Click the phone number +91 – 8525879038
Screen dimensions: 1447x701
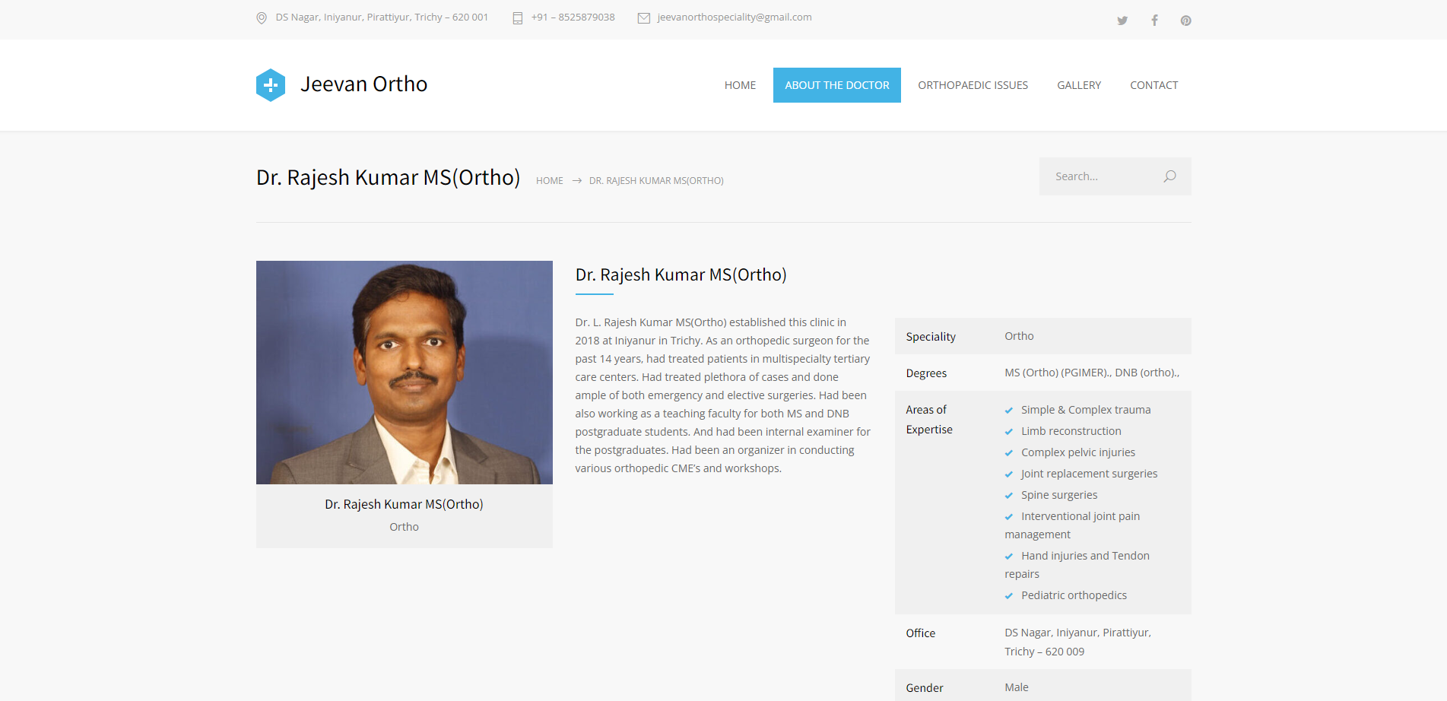tap(573, 17)
